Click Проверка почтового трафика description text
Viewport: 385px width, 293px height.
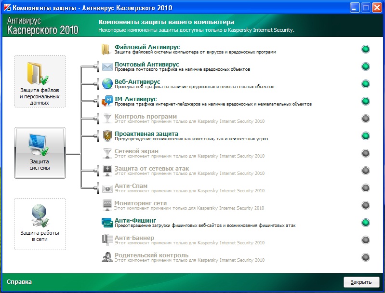183,69
